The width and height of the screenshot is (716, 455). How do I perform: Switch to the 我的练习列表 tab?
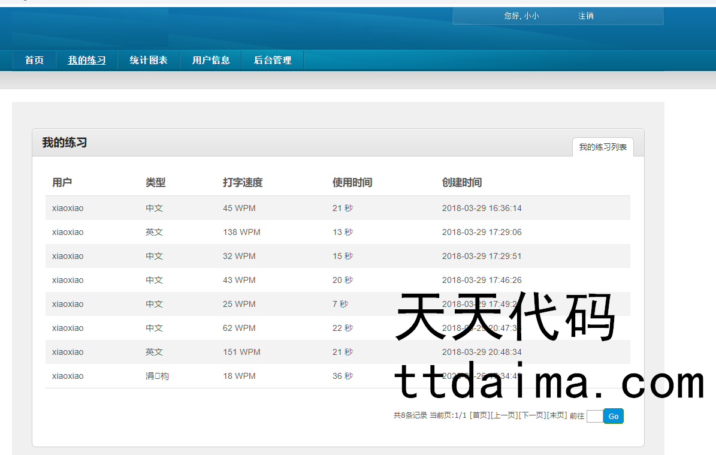(x=603, y=147)
